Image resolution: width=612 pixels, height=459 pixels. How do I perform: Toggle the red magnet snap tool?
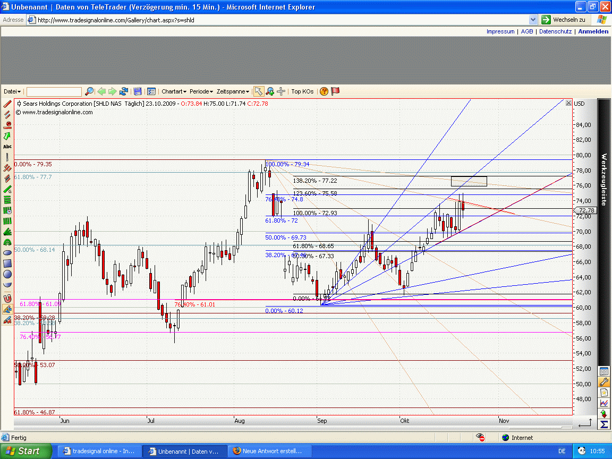(x=7, y=299)
